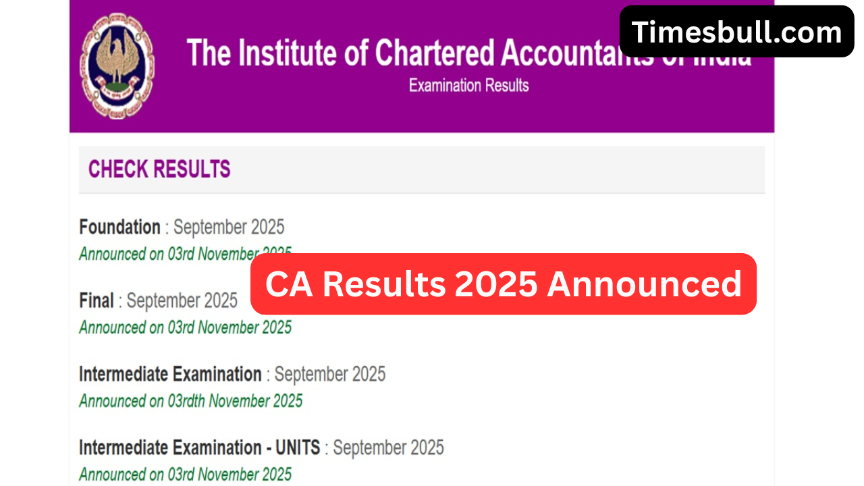
Task: Click September 2025 beside Foundation
Action: [229, 227]
